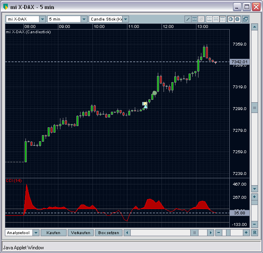The height and width of the screenshot is (253, 263).
Task: Minimize the mi X-DAX window
Action: [x=237, y=7]
